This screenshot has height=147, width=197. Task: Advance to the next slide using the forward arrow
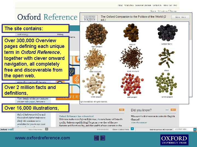103,138
